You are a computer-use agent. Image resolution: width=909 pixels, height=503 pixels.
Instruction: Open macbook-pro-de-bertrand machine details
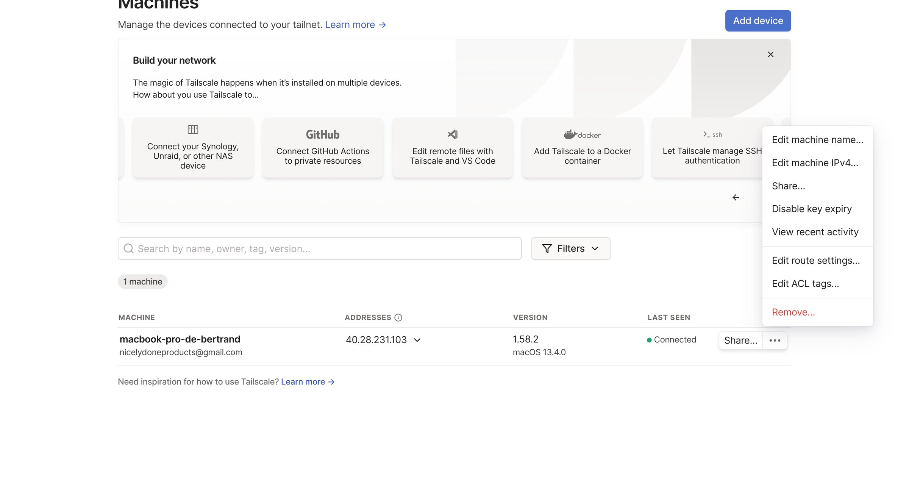coord(180,339)
